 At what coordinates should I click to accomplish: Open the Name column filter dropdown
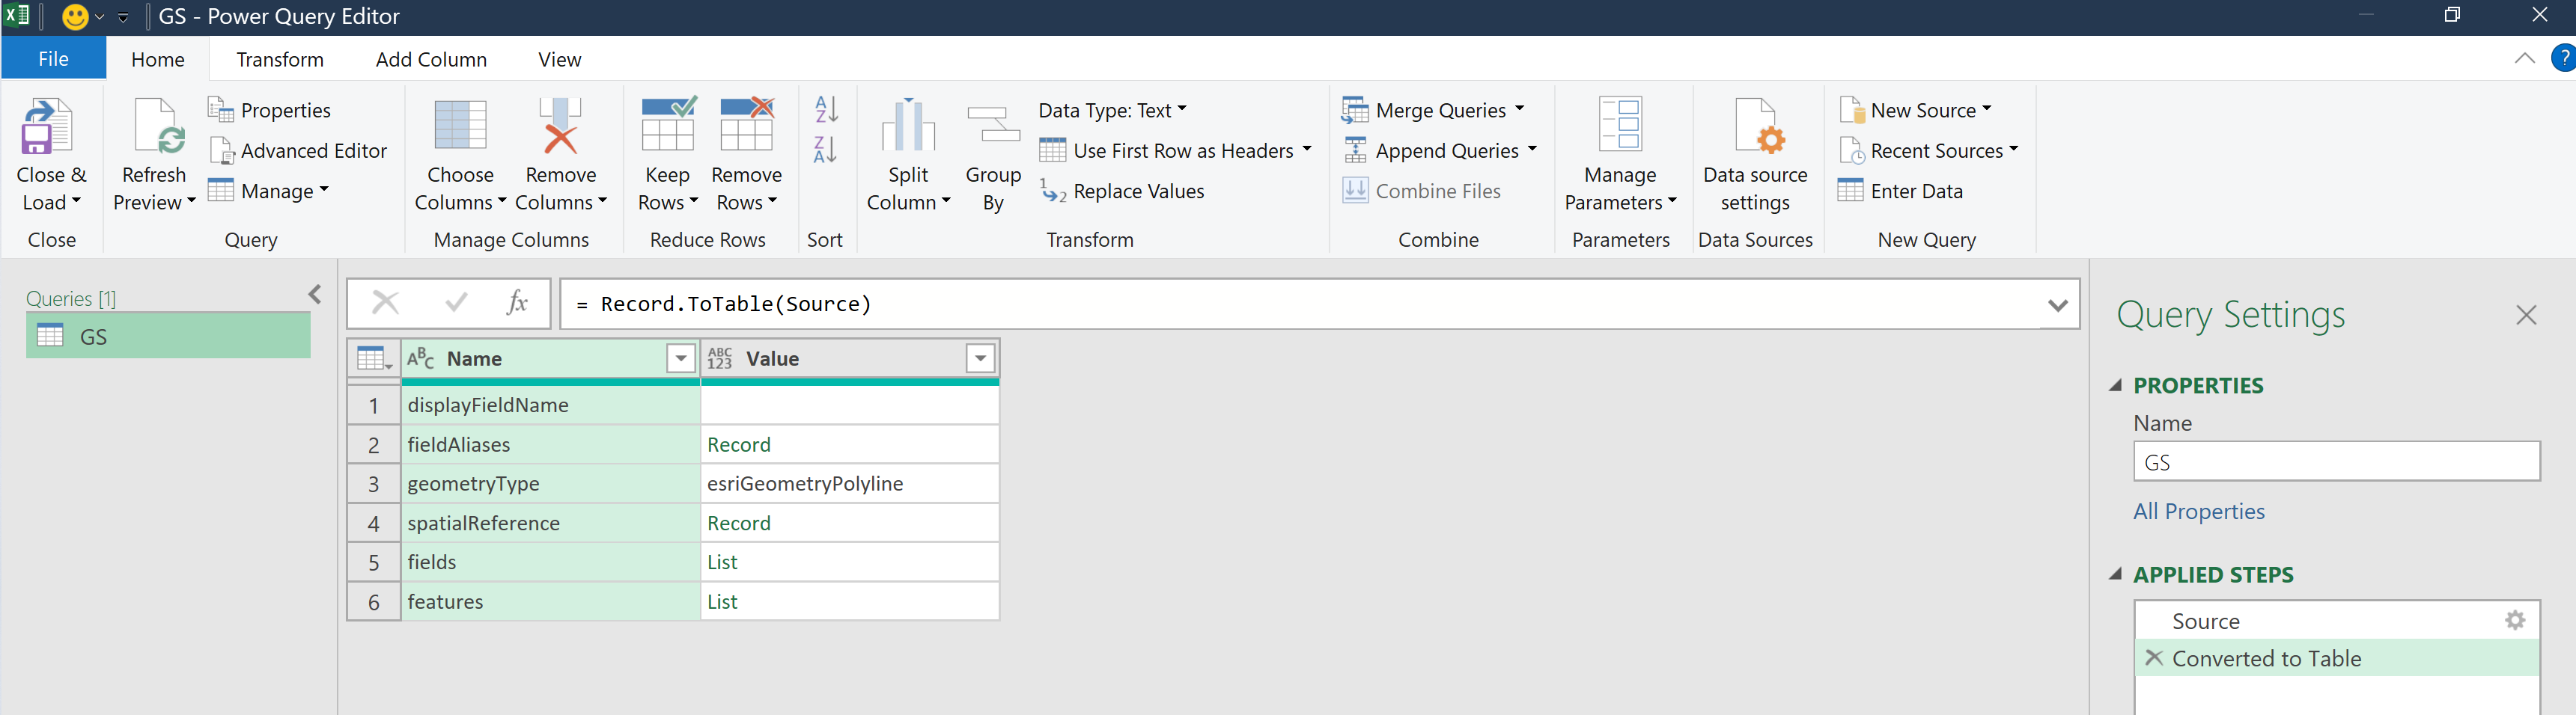point(680,358)
